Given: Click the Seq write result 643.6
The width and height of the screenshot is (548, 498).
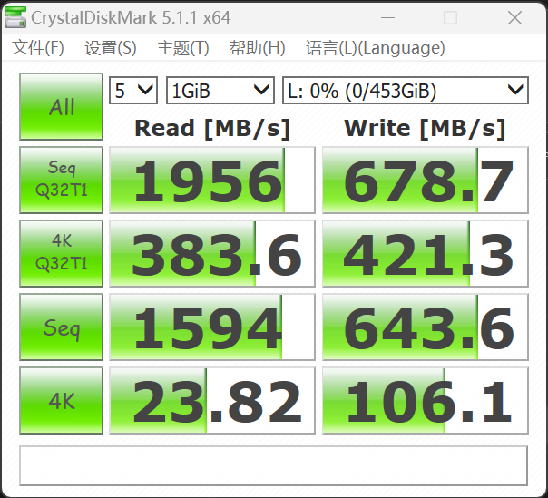Looking at the screenshot, I should (426, 327).
